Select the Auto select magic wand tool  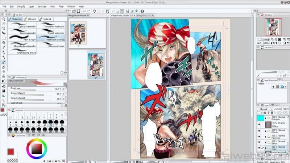coord(4,43)
